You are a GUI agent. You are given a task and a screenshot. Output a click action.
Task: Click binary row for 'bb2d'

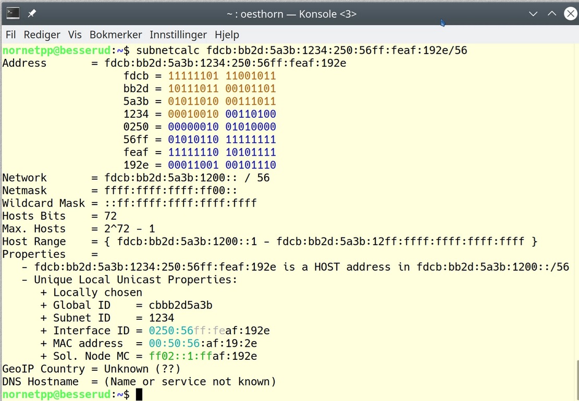[200, 89]
